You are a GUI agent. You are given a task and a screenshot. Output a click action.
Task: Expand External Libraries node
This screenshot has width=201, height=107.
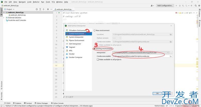4,17
